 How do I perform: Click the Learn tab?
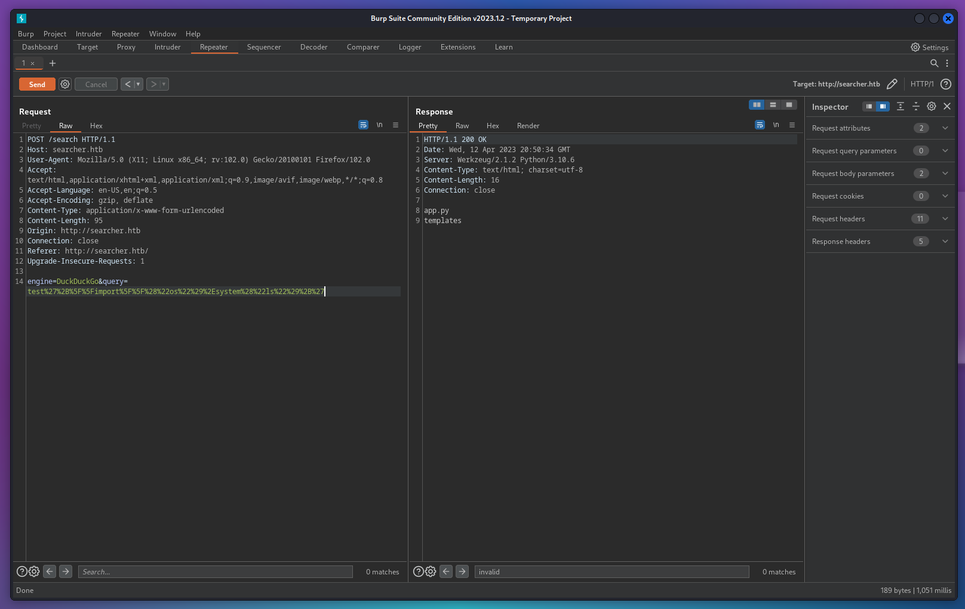click(503, 47)
